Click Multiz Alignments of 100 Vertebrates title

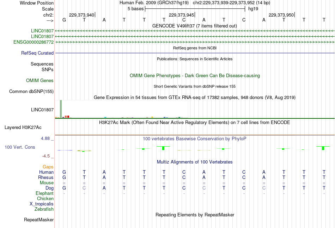[195, 162]
